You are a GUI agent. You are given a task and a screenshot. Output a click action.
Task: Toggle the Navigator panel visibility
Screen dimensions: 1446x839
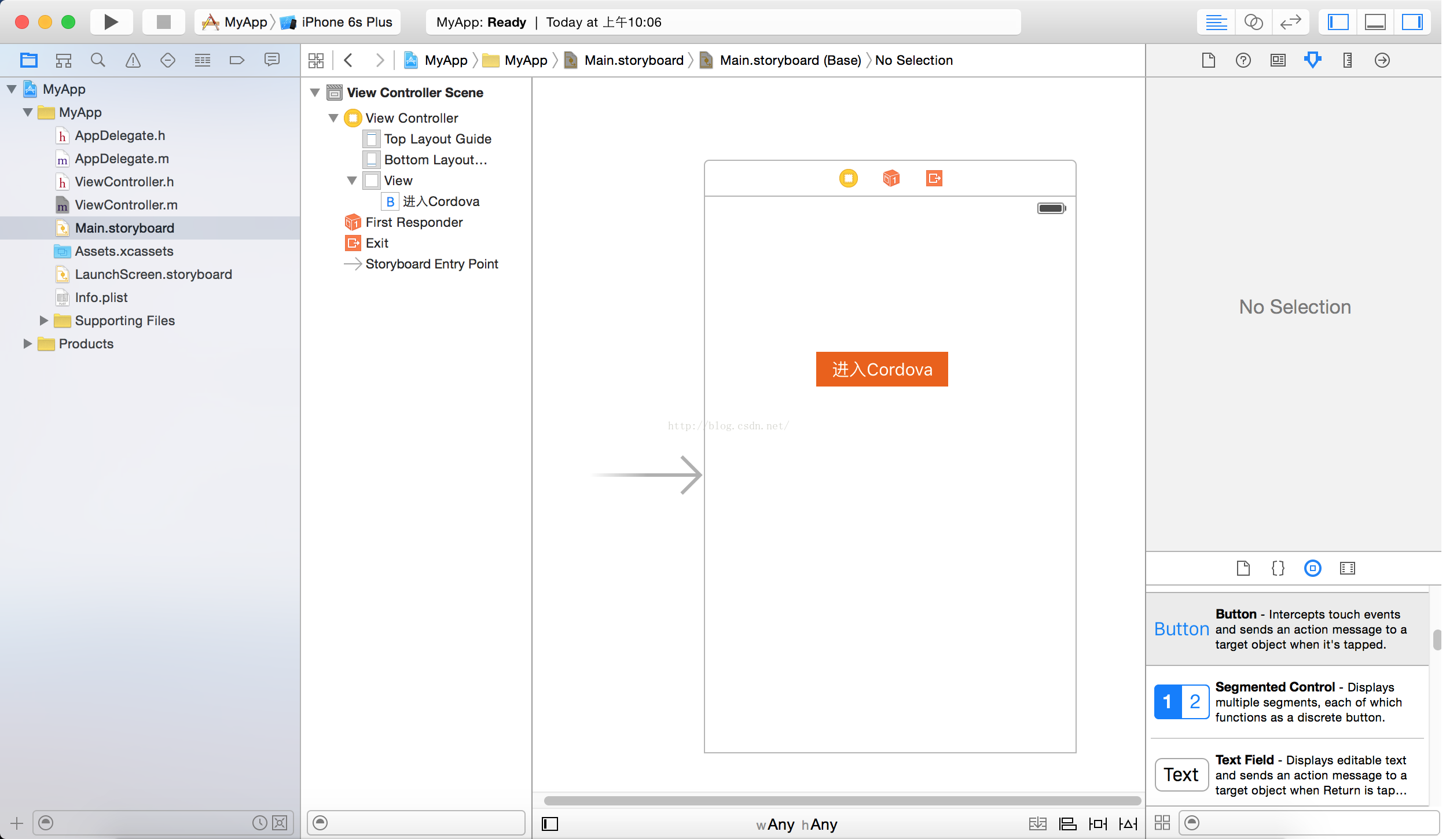click(x=1338, y=22)
